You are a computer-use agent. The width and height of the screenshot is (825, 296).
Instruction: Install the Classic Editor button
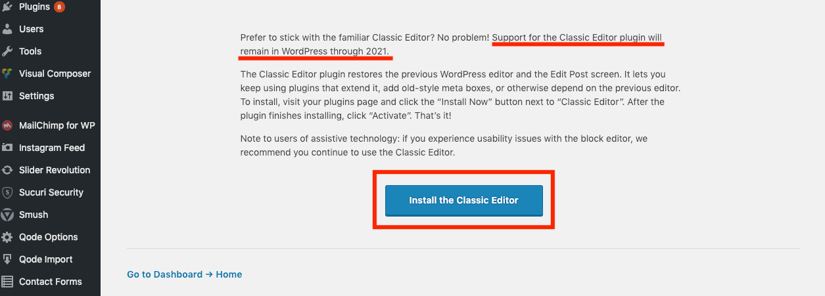click(x=463, y=200)
